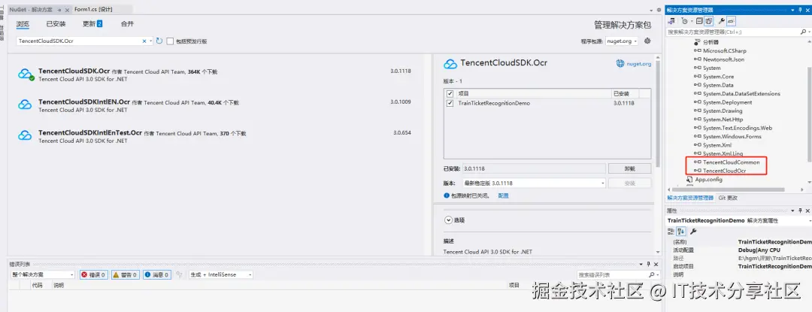Viewport: 812px width, 312px height.
Task: Click the property pages wrench in Properties panel
Action: click(694, 232)
